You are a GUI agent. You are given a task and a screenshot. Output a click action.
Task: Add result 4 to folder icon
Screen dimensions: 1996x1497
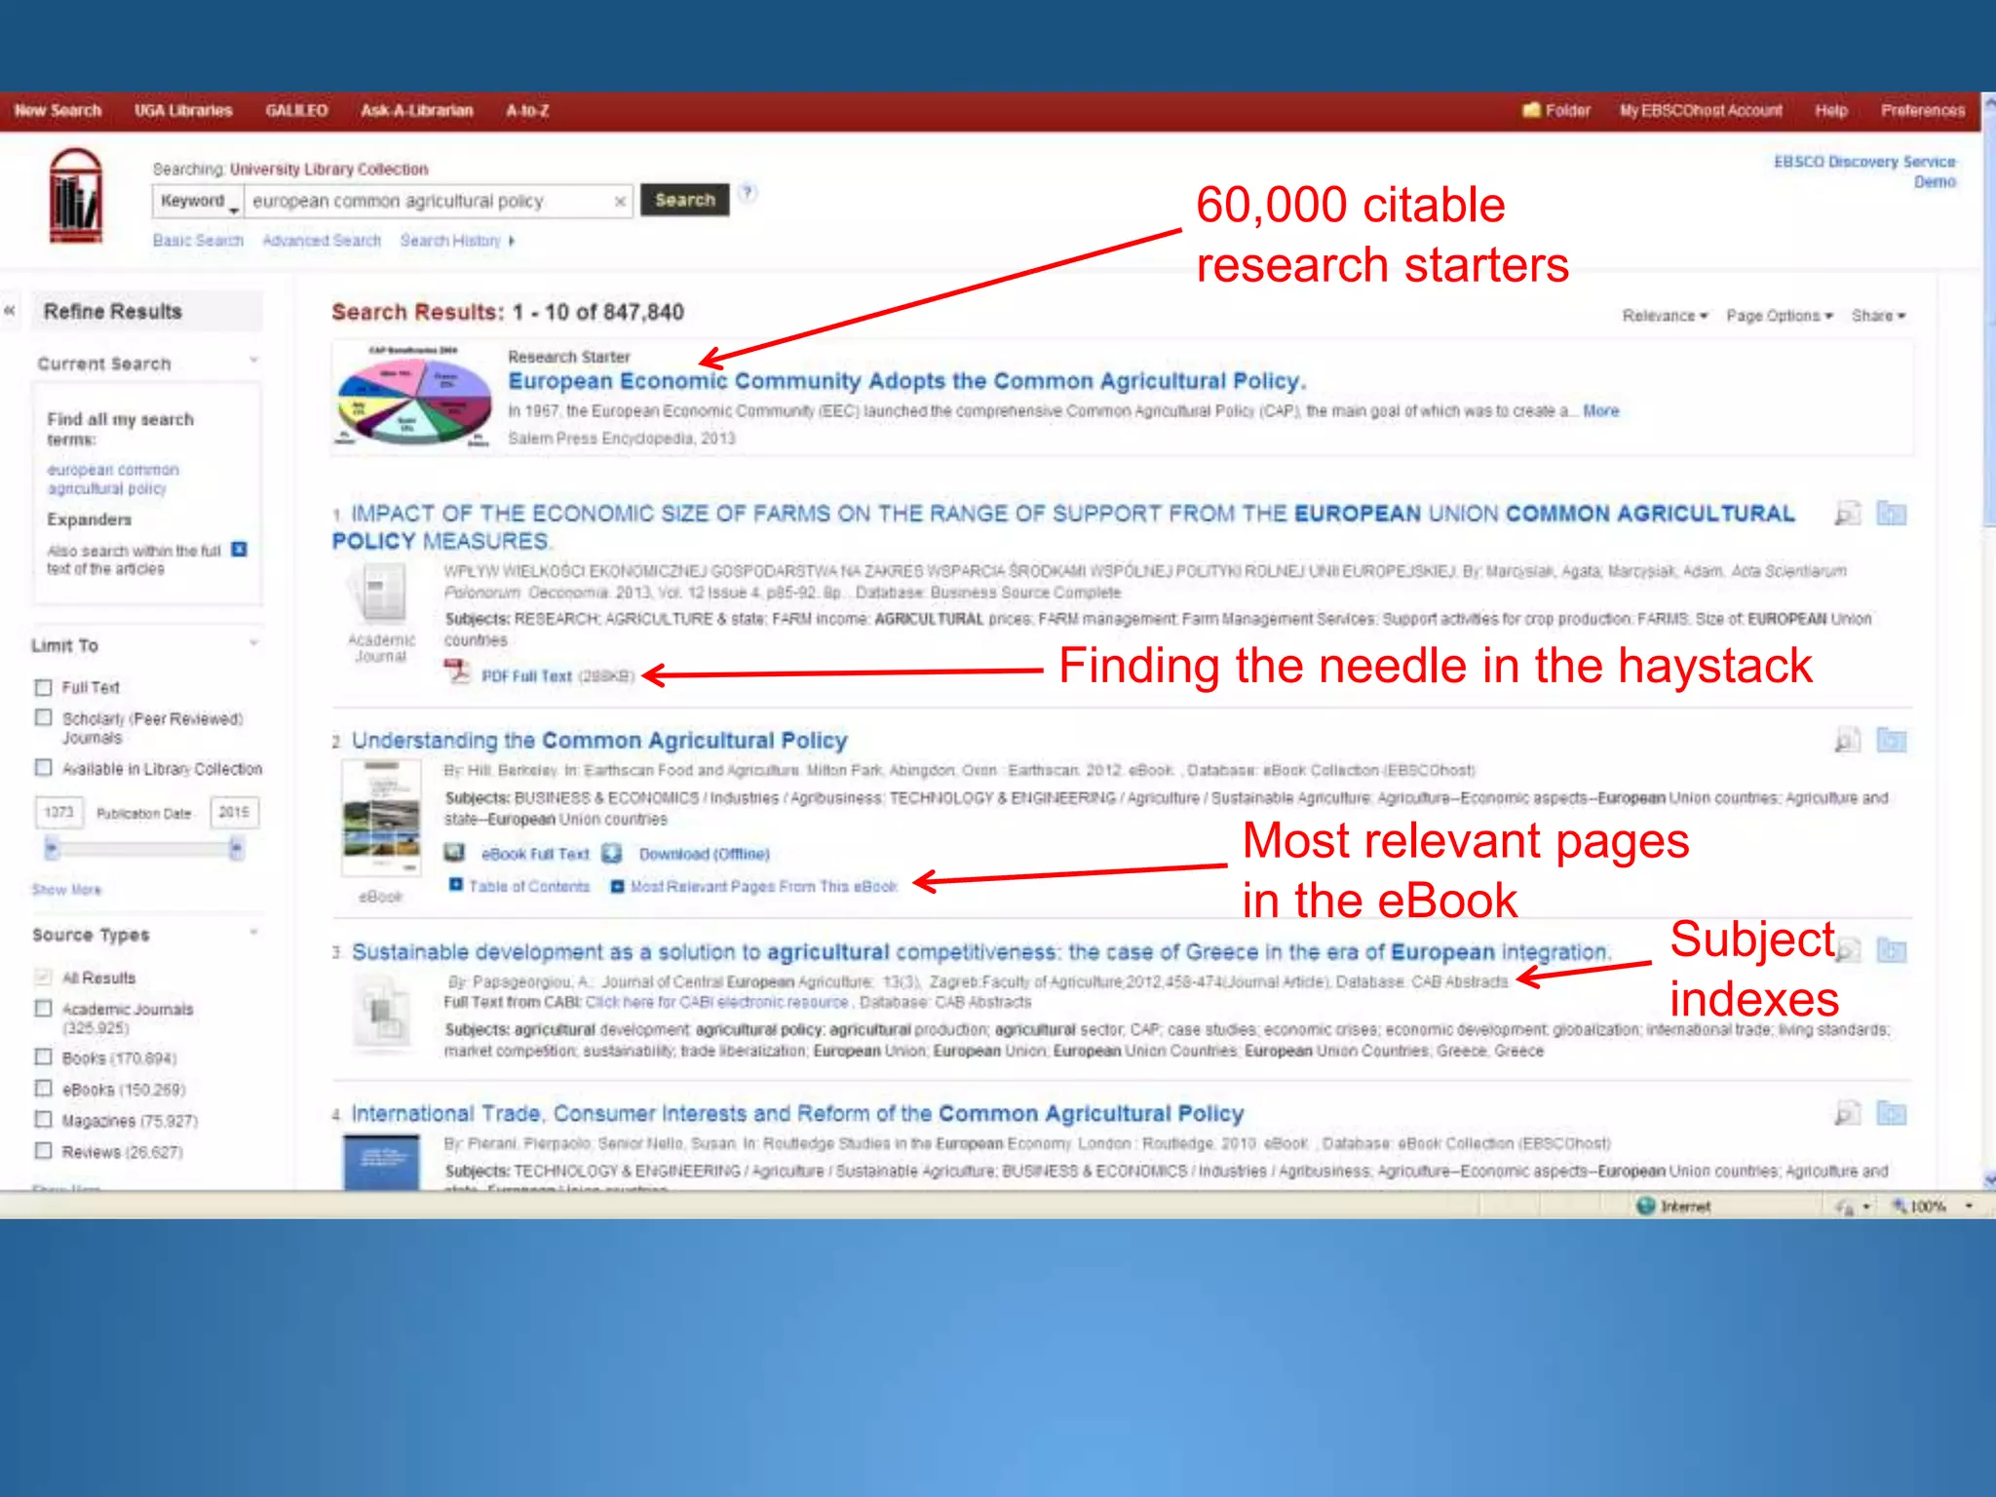[1892, 1113]
